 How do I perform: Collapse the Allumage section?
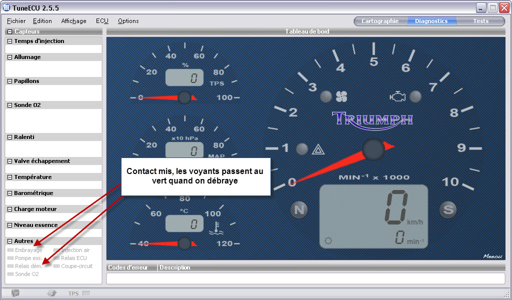tap(10, 57)
